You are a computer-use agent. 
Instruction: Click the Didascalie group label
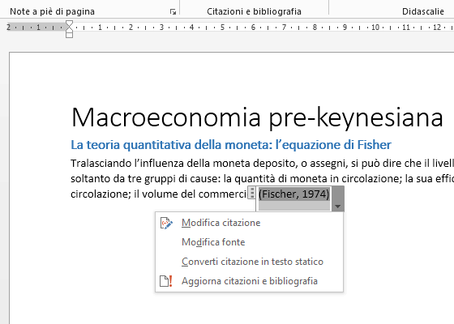click(x=422, y=11)
